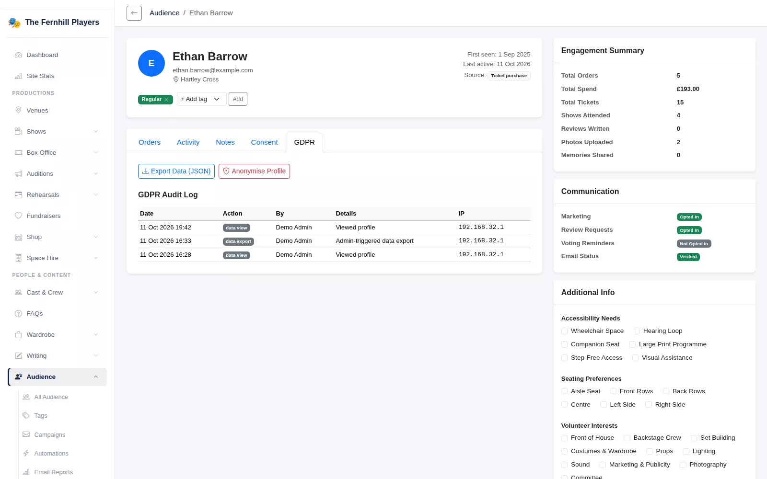
Task: Open the Add tag dropdown
Action: pyautogui.click(x=201, y=99)
